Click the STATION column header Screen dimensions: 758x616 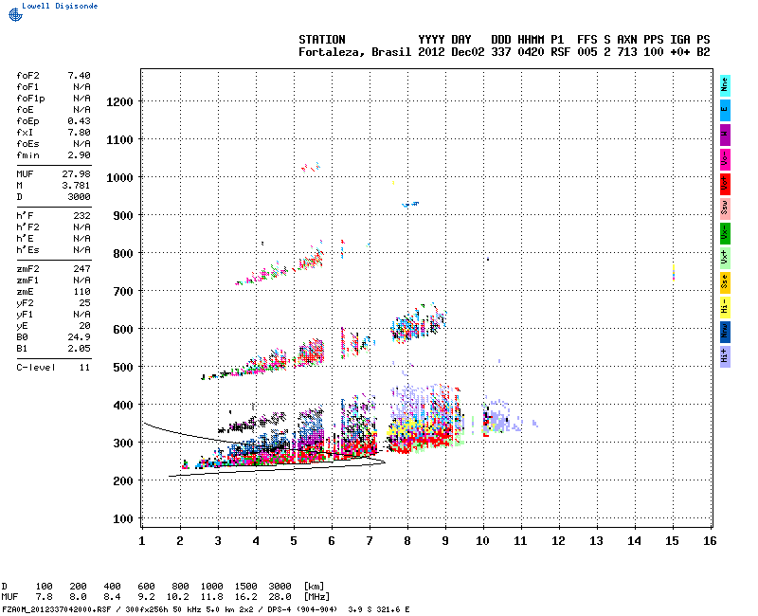pyautogui.click(x=322, y=40)
